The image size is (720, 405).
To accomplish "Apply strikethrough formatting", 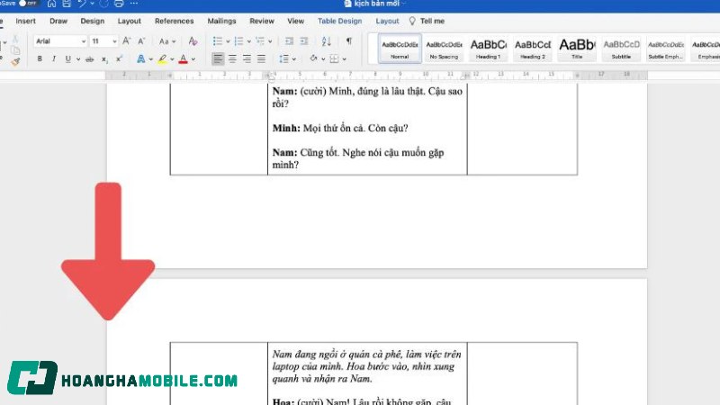I will coord(88,59).
